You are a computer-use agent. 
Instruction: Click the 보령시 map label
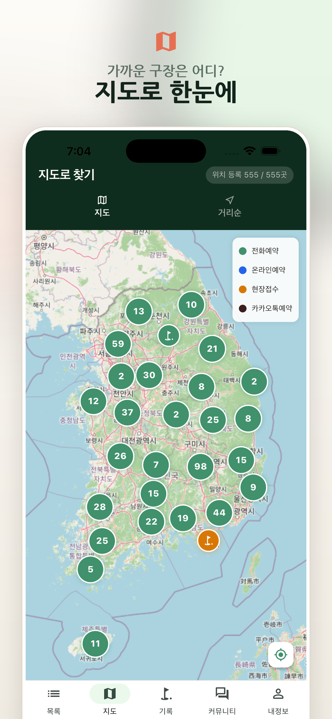point(94,440)
